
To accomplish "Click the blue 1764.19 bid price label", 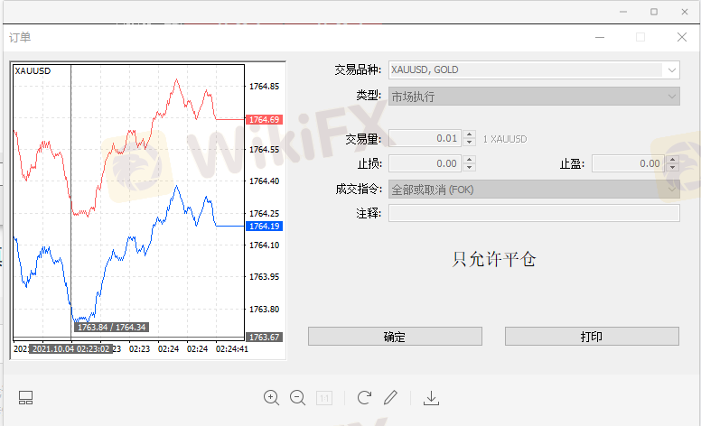I will [265, 226].
